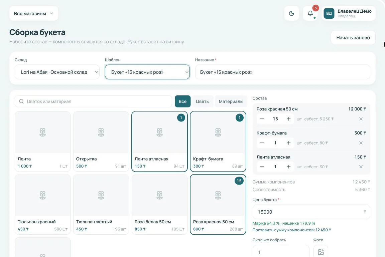Select the Тюльпан красный product card
385x257 pixels.
[x=42, y=205]
